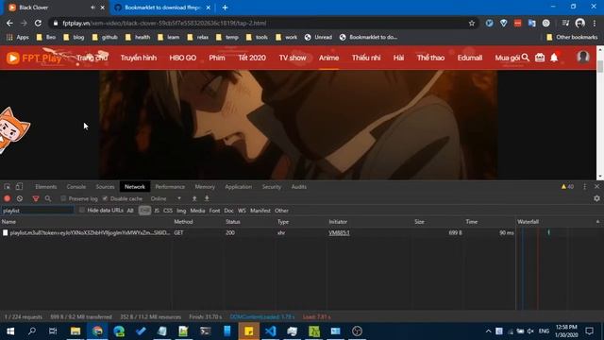Open notifications bell icon
The height and width of the screenshot is (340, 604).
coord(554,58)
